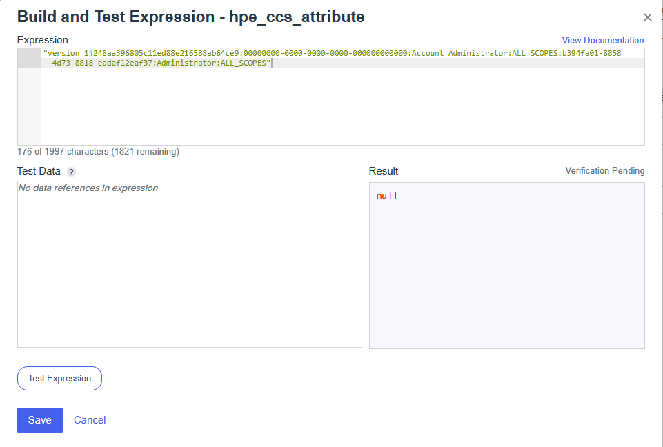The width and height of the screenshot is (663, 447).
Task: Click the dialog title 'hpe_ccs_attribute'
Action: pos(300,17)
